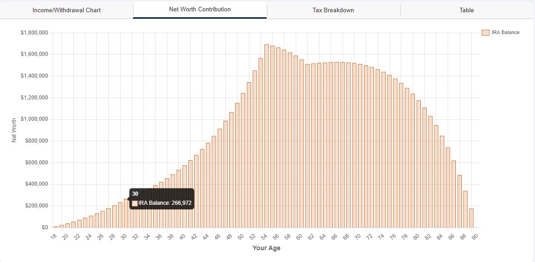Image resolution: width=535 pixels, height=262 pixels.
Task: Click the "$0" y-axis label
Action: tap(45, 227)
